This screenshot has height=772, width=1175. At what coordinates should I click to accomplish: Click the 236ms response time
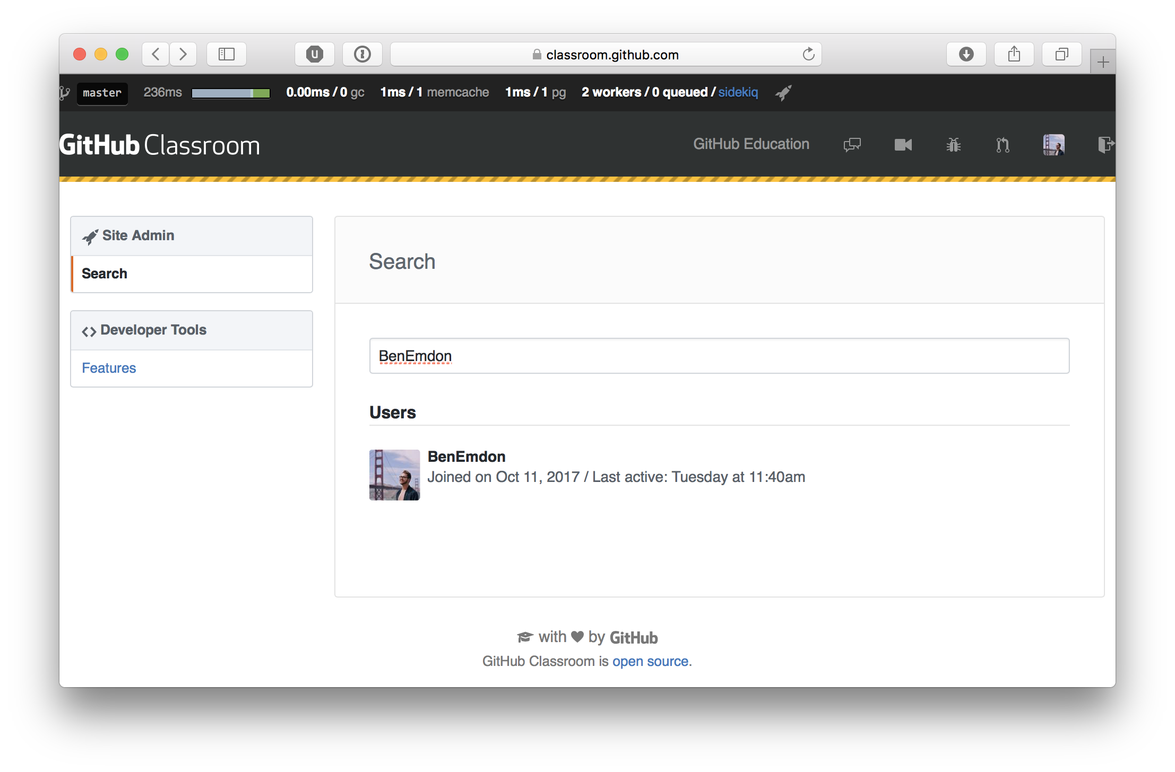tap(162, 92)
